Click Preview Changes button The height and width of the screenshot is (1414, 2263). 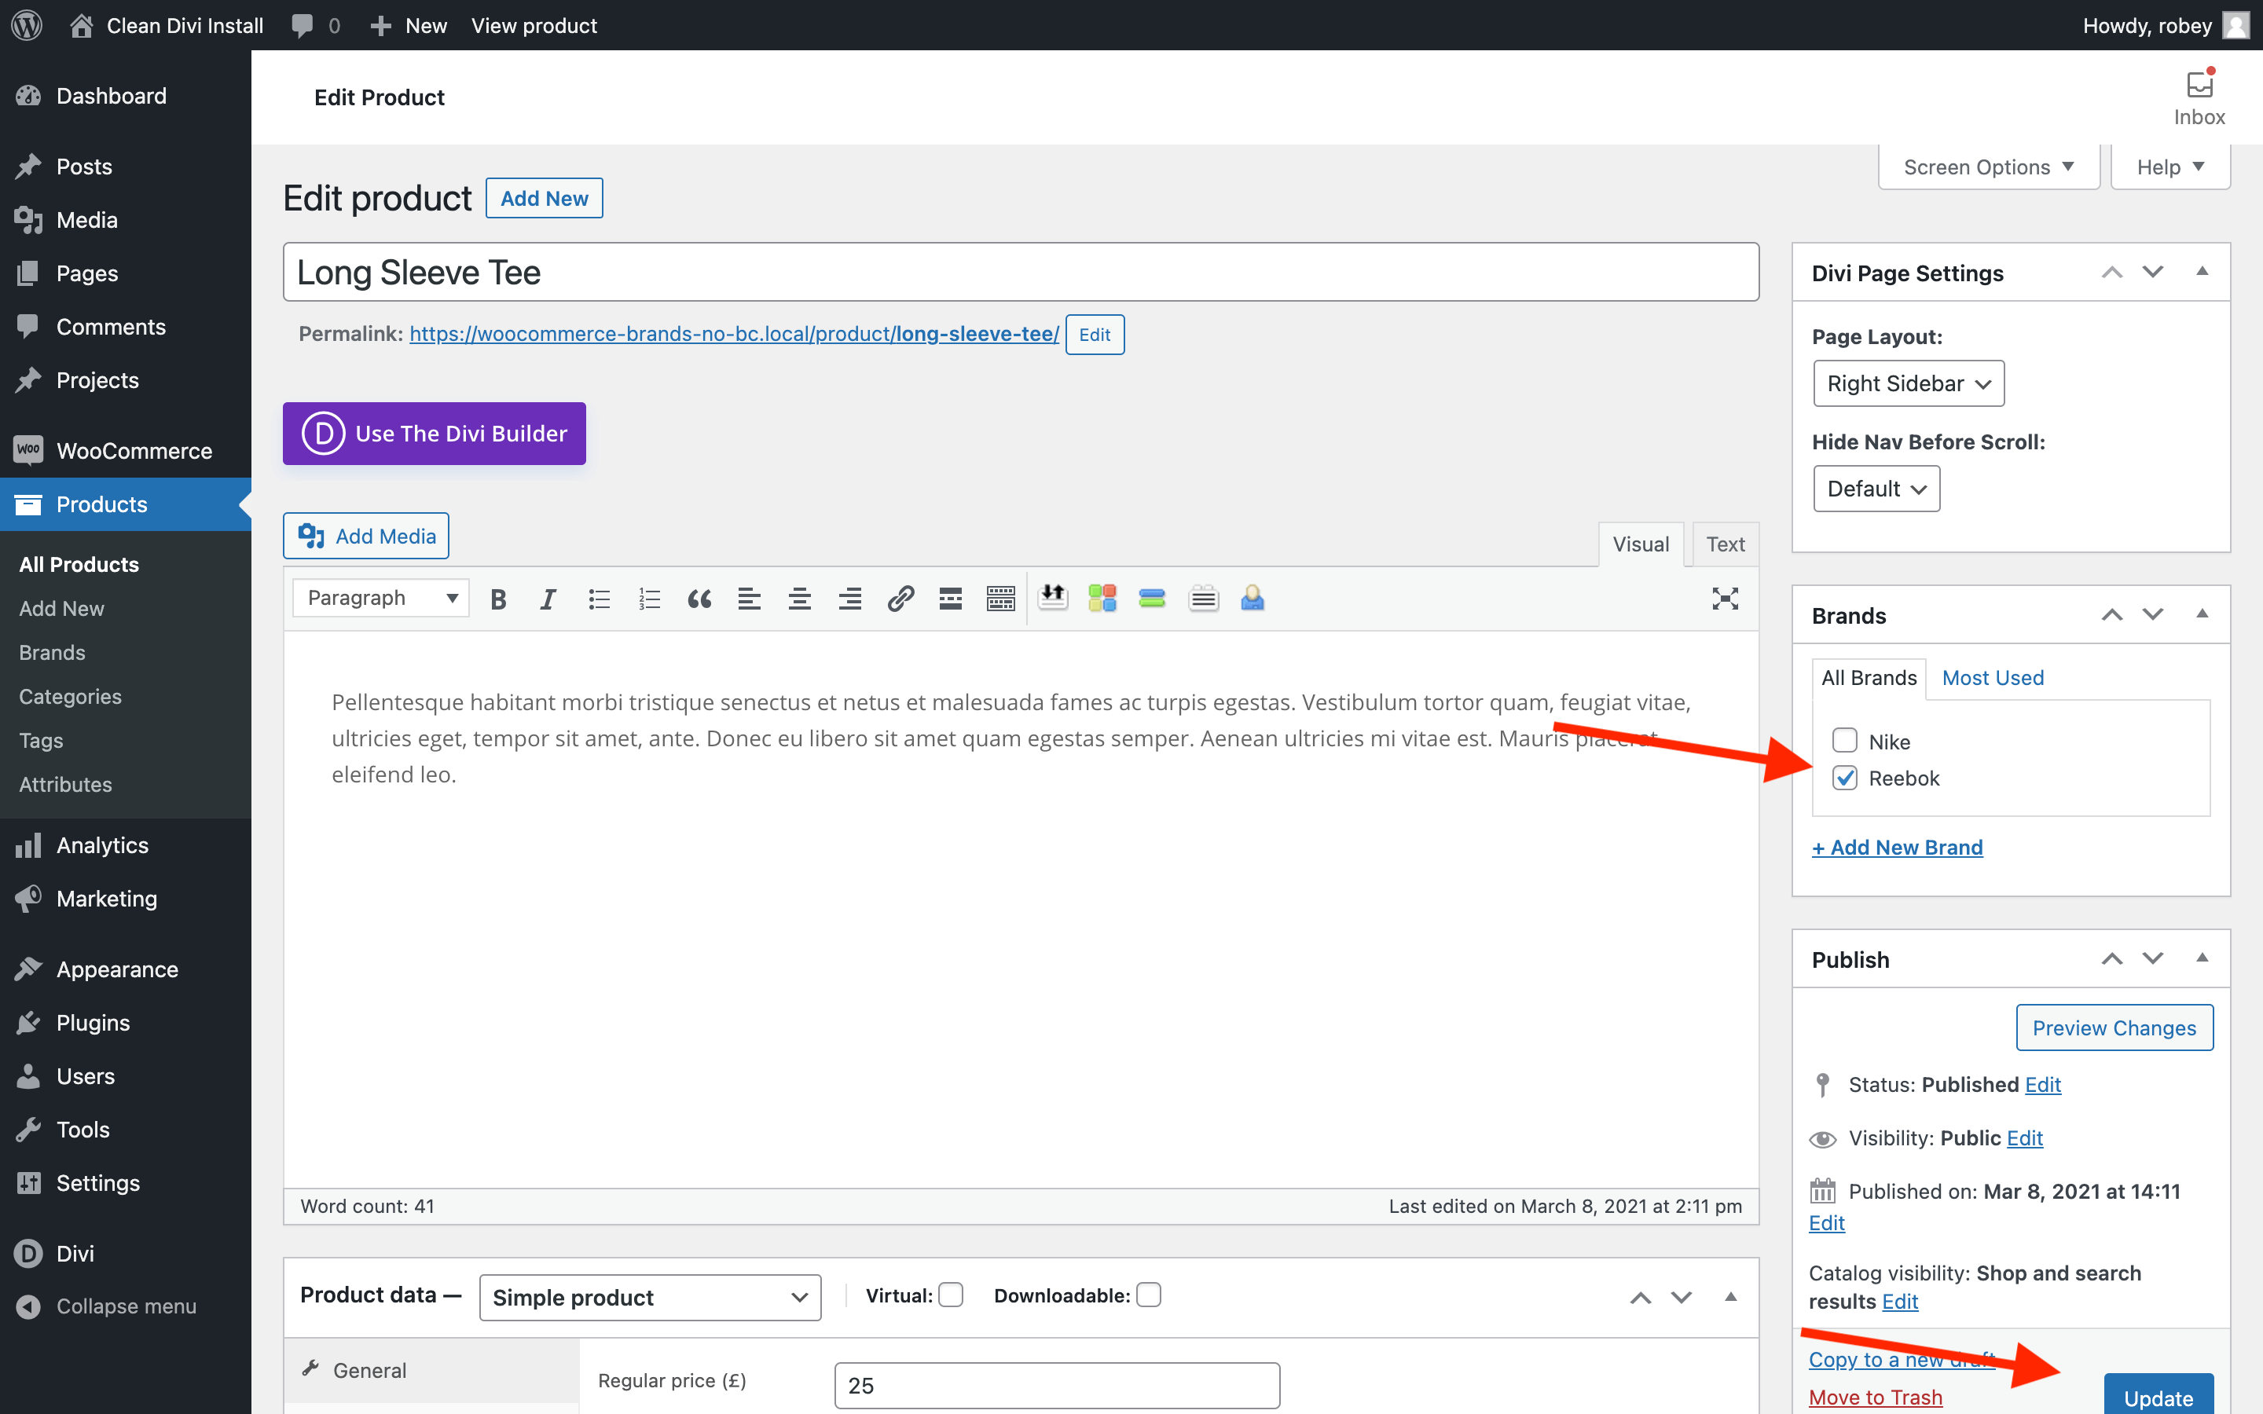pos(2114,1028)
